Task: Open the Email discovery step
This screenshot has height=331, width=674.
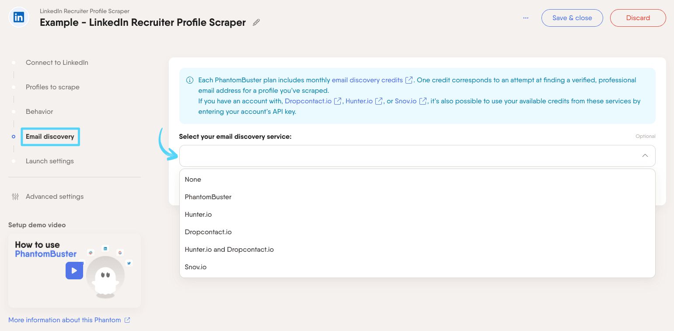Action: [x=50, y=137]
